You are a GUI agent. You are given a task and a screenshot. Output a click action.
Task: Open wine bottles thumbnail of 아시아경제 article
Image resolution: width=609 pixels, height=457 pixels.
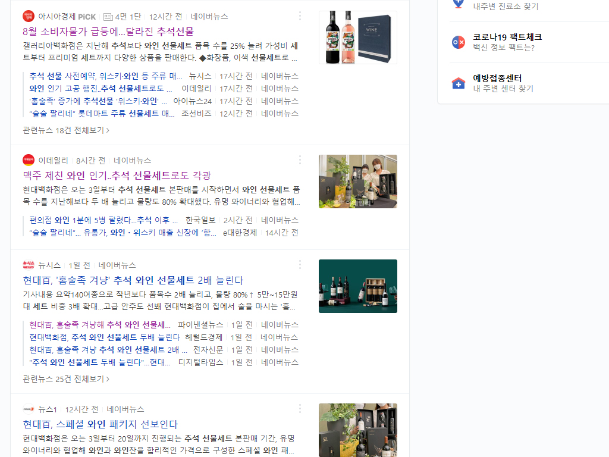[357, 37]
